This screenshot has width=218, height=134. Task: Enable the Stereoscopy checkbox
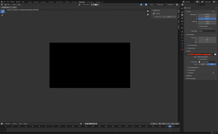pyautogui.click(x=187, y=48)
